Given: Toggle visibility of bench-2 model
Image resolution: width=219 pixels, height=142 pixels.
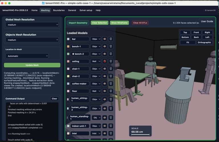Looking at the screenshot, I should 105,54.
